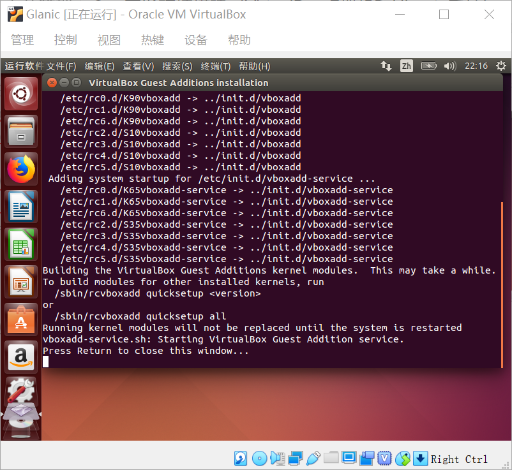512x470 pixels.
Task: Click the network adapters status icon
Action: click(x=296, y=459)
